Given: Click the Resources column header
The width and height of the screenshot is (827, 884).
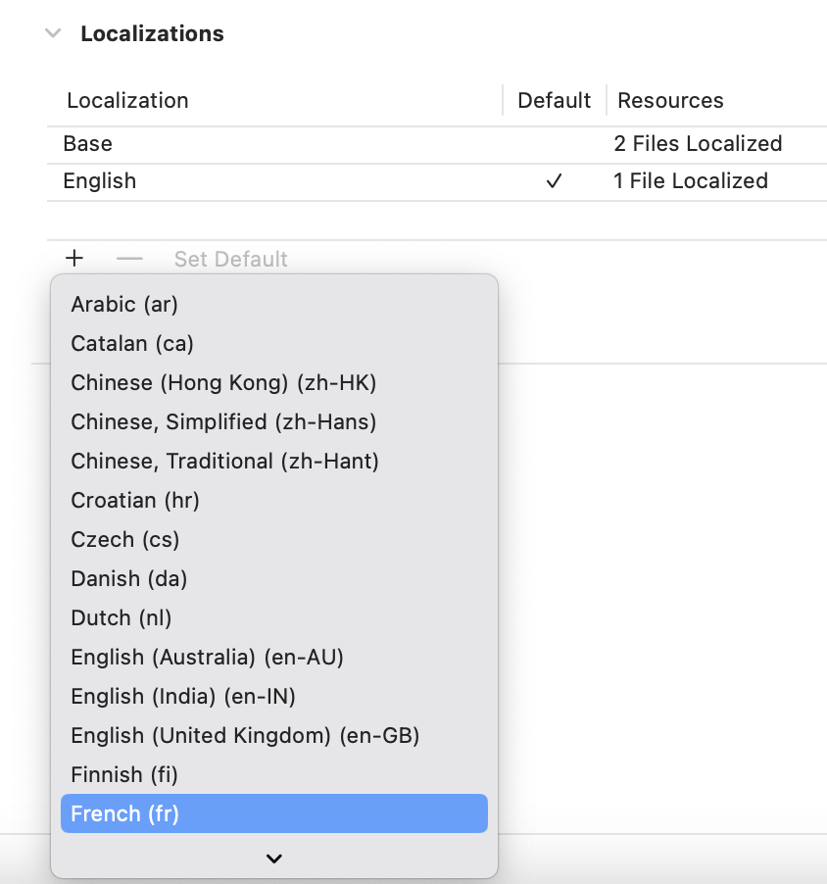Looking at the screenshot, I should [670, 100].
